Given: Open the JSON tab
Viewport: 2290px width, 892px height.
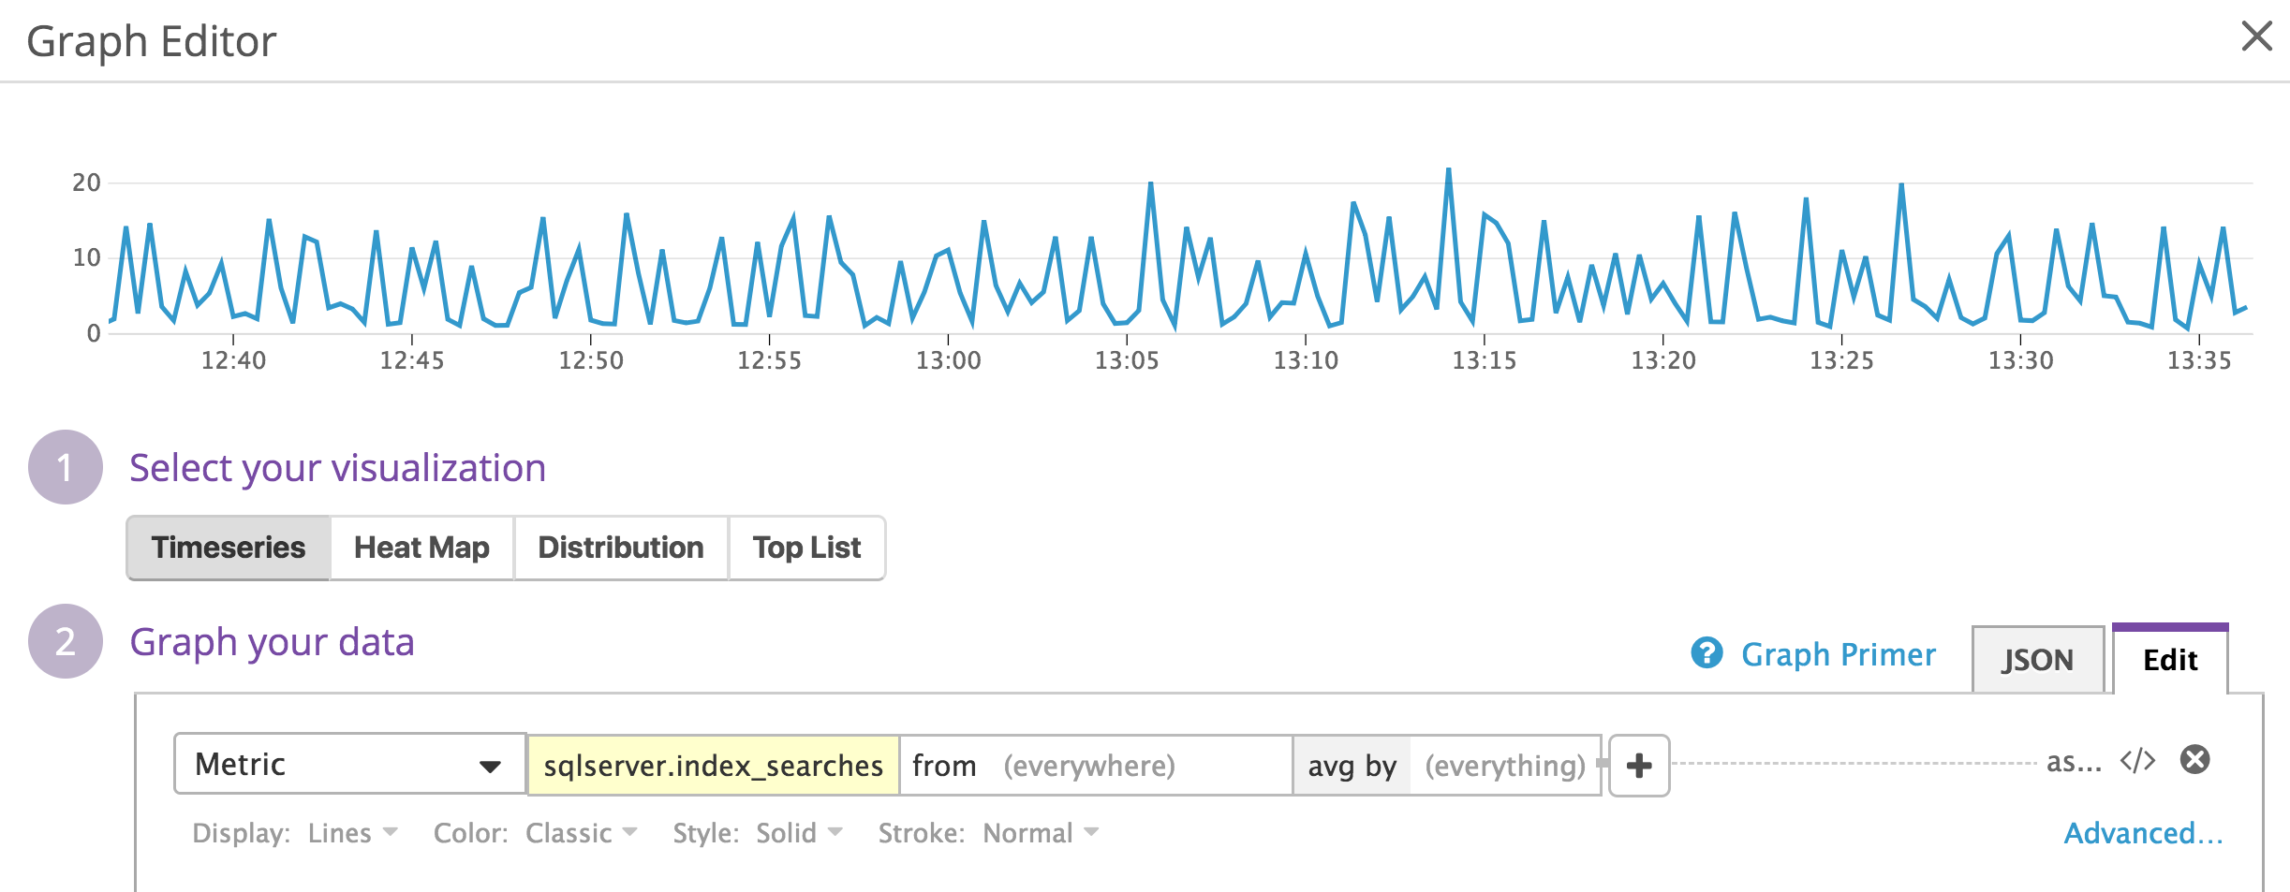Looking at the screenshot, I should coord(2038,660).
